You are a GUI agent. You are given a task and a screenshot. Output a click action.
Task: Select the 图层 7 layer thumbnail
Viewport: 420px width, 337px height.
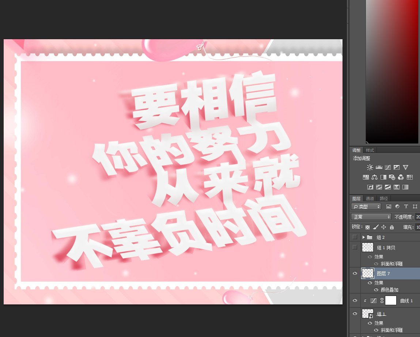pos(368,273)
